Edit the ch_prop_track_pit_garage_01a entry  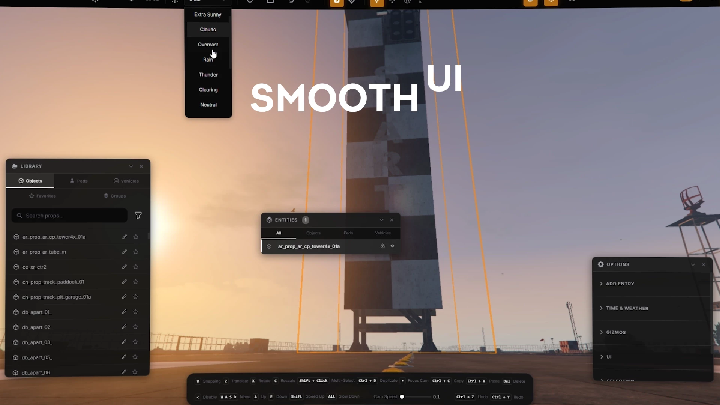[124, 297]
